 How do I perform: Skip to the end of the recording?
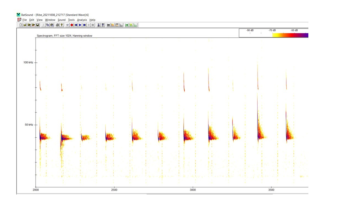pos(84,25)
